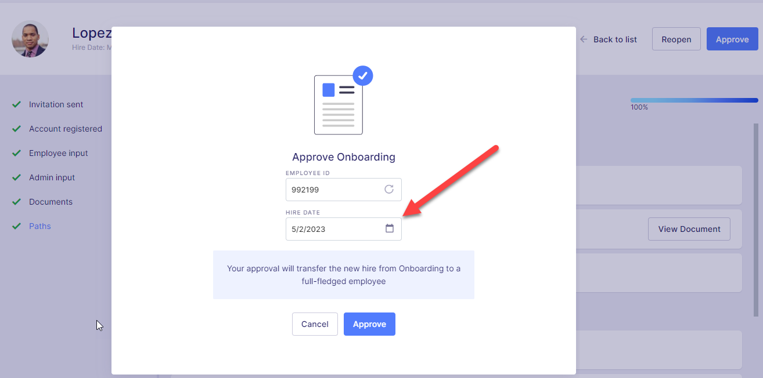Image resolution: width=763 pixels, height=378 pixels.
Task: Click the checkmark next to Account registered
Action: tap(17, 129)
